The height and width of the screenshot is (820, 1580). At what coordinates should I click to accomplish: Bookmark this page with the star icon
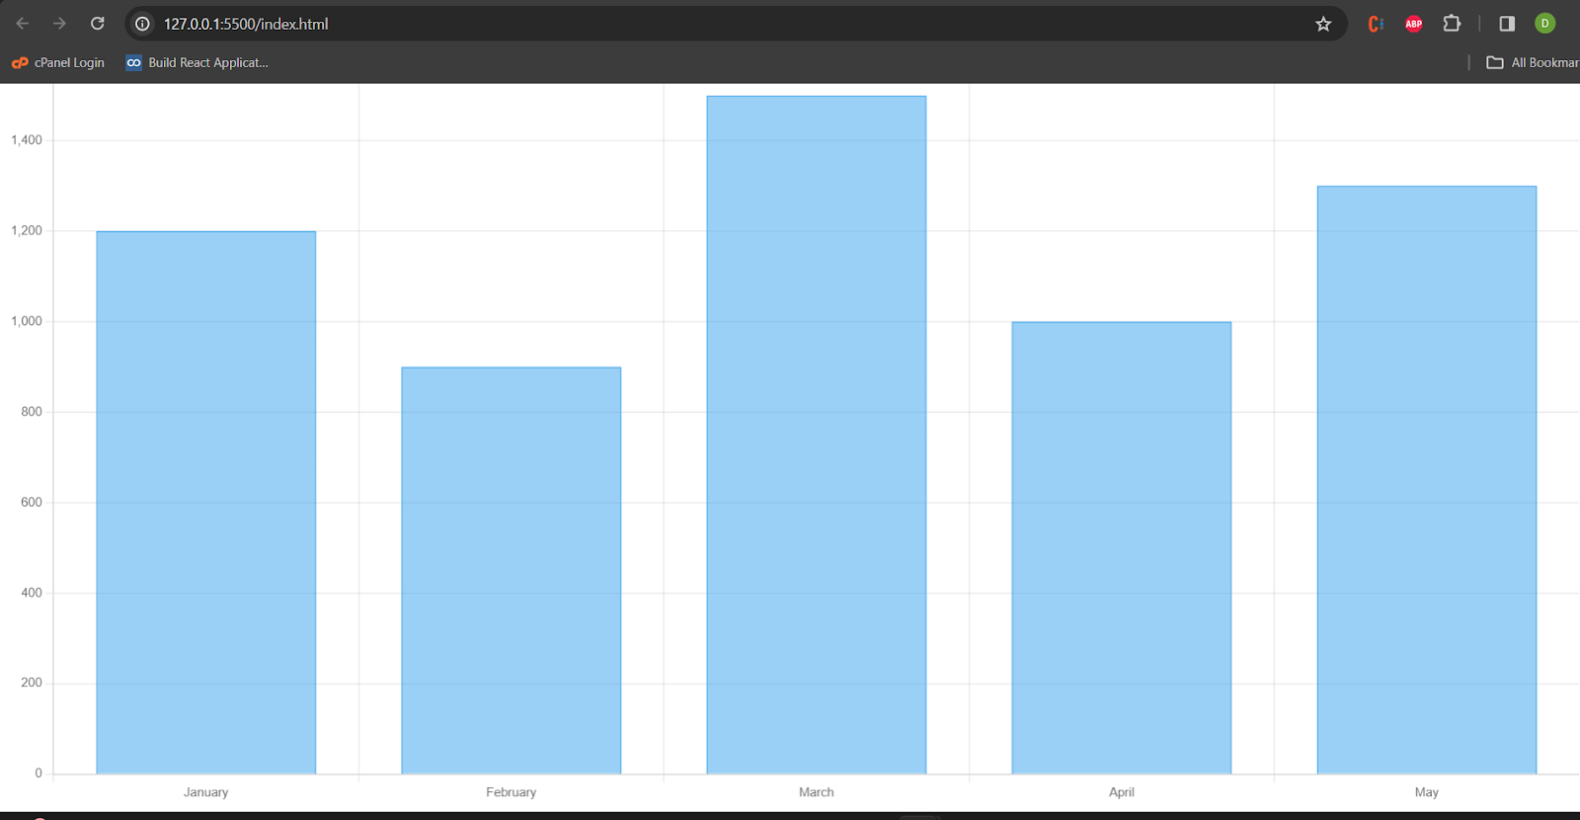pyautogui.click(x=1323, y=24)
